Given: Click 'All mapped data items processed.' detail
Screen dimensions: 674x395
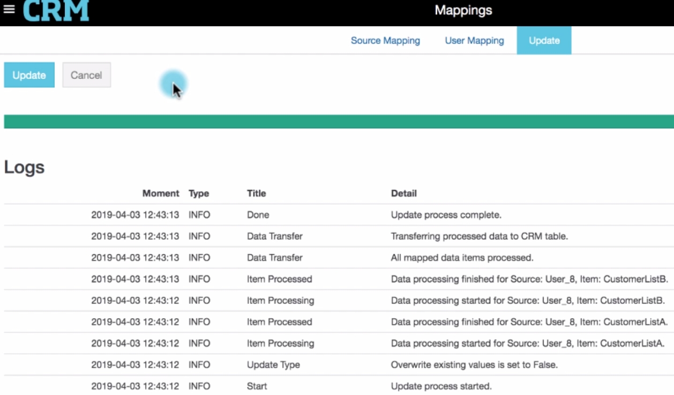Looking at the screenshot, I should 462,258.
